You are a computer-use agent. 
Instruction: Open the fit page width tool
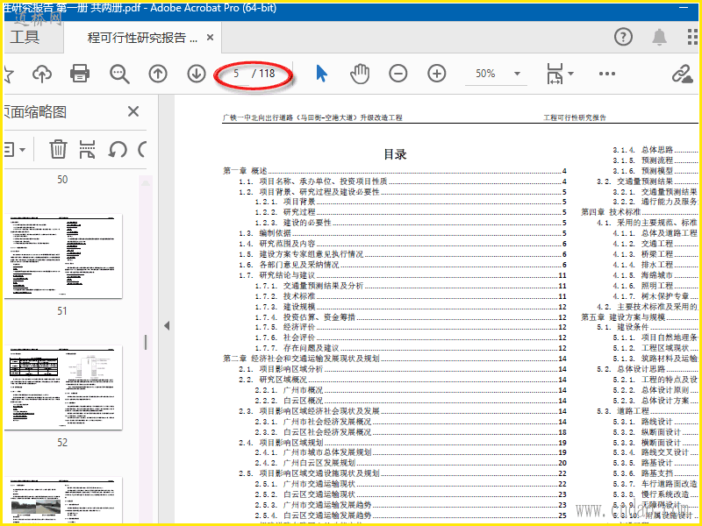tap(555, 74)
